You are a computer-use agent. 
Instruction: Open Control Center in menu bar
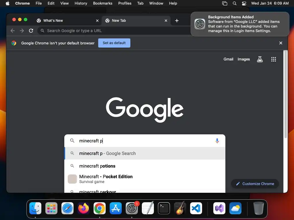244,3
